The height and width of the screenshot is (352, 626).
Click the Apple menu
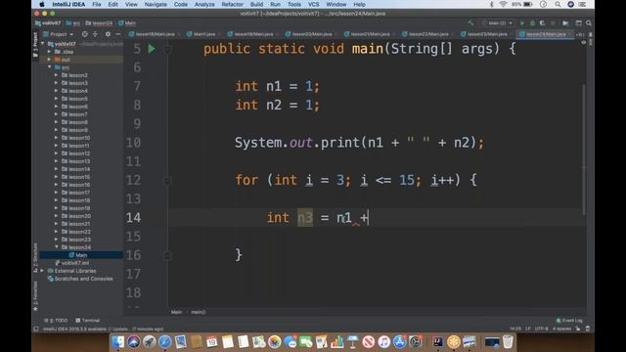coord(41,4)
